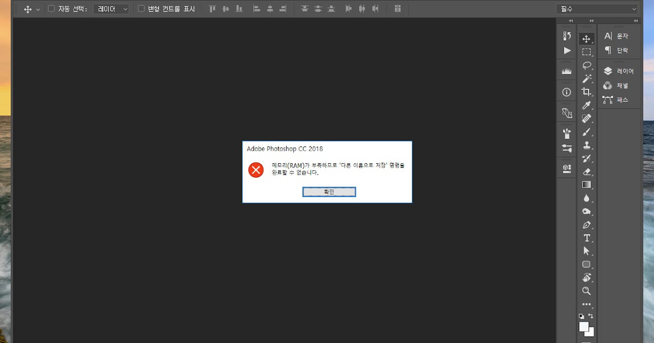Distribute bottom edges of layers
The width and height of the screenshot is (654, 343).
[331, 9]
